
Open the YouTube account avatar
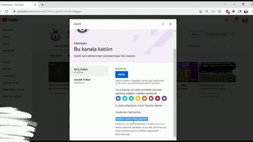pyautogui.click(x=245, y=20)
